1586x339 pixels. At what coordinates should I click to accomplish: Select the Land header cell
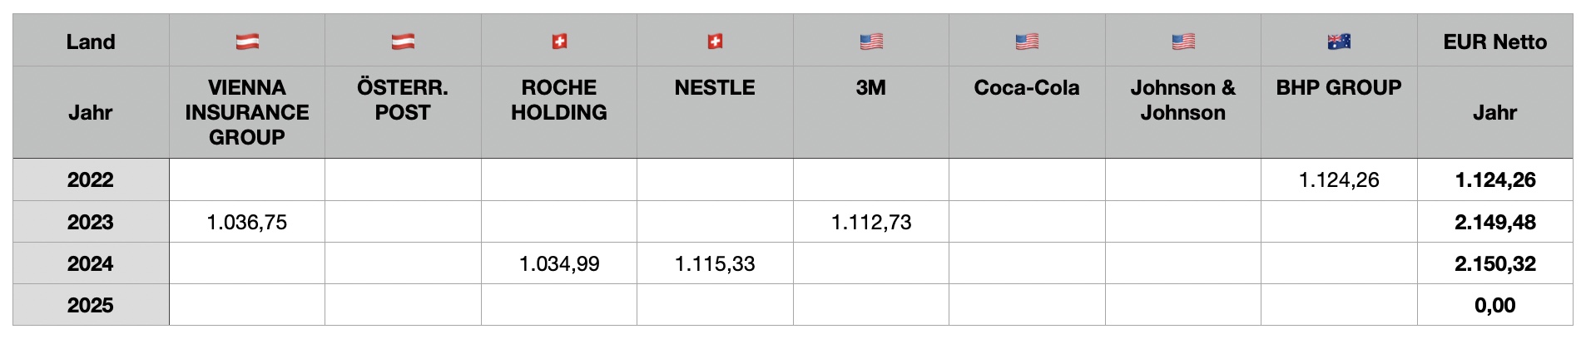click(91, 42)
